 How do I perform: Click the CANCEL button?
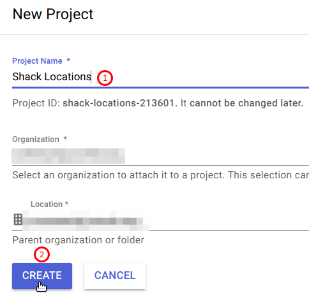click(x=115, y=276)
